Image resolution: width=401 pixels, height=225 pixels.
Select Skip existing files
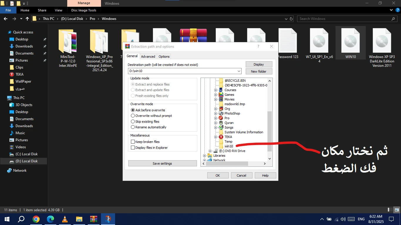click(x=145, y=122)
